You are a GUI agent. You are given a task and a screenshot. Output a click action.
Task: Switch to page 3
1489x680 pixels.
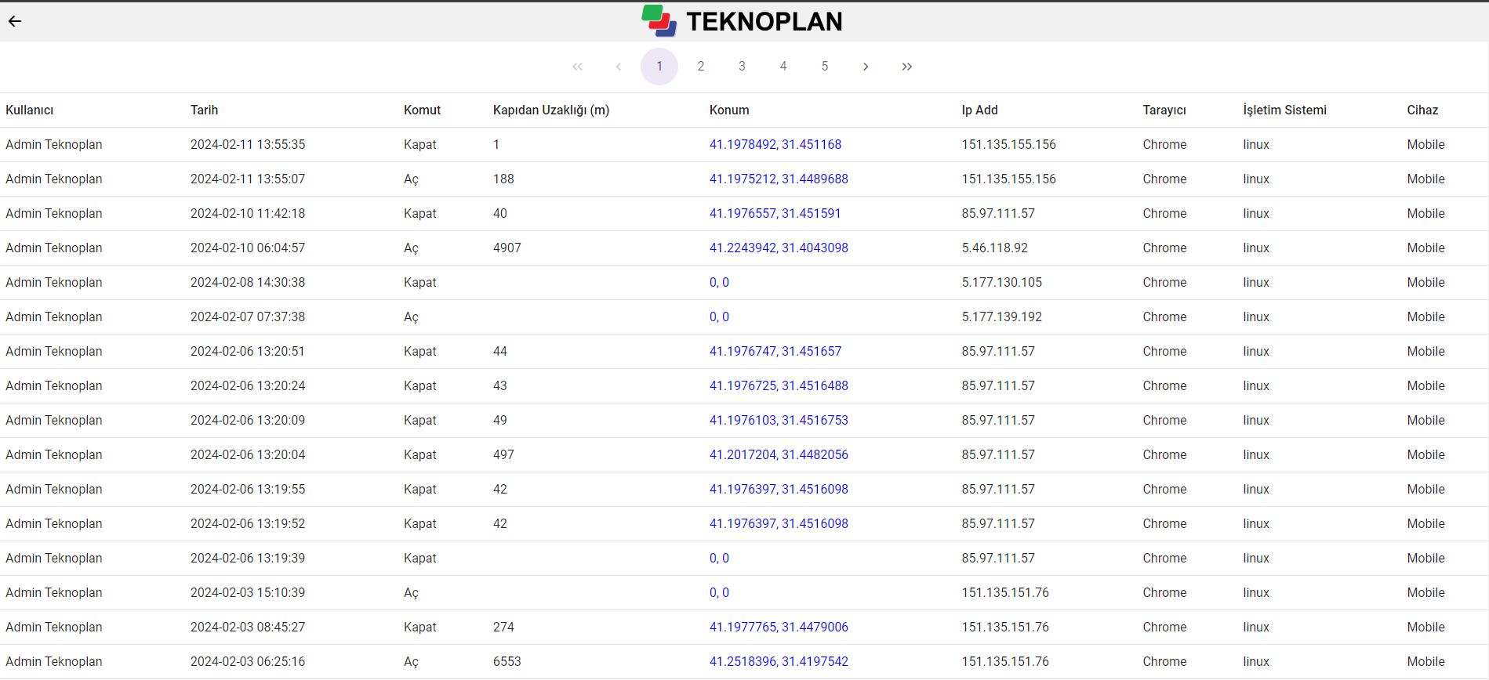(742, 67)
